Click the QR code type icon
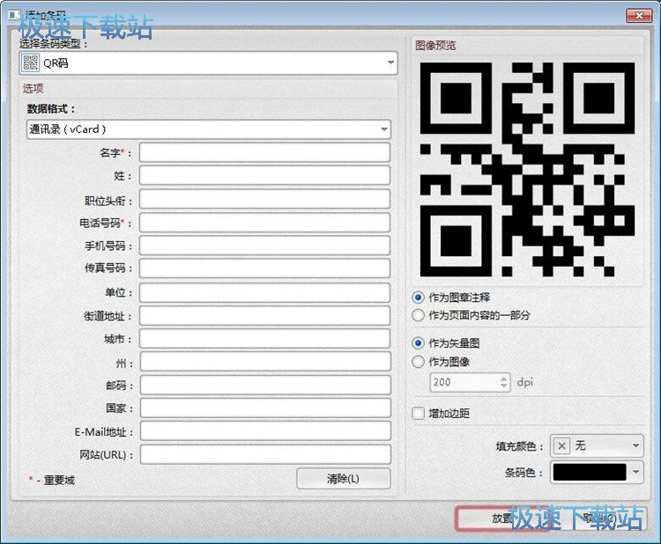The image size is (661, 544). coord(30,62)
